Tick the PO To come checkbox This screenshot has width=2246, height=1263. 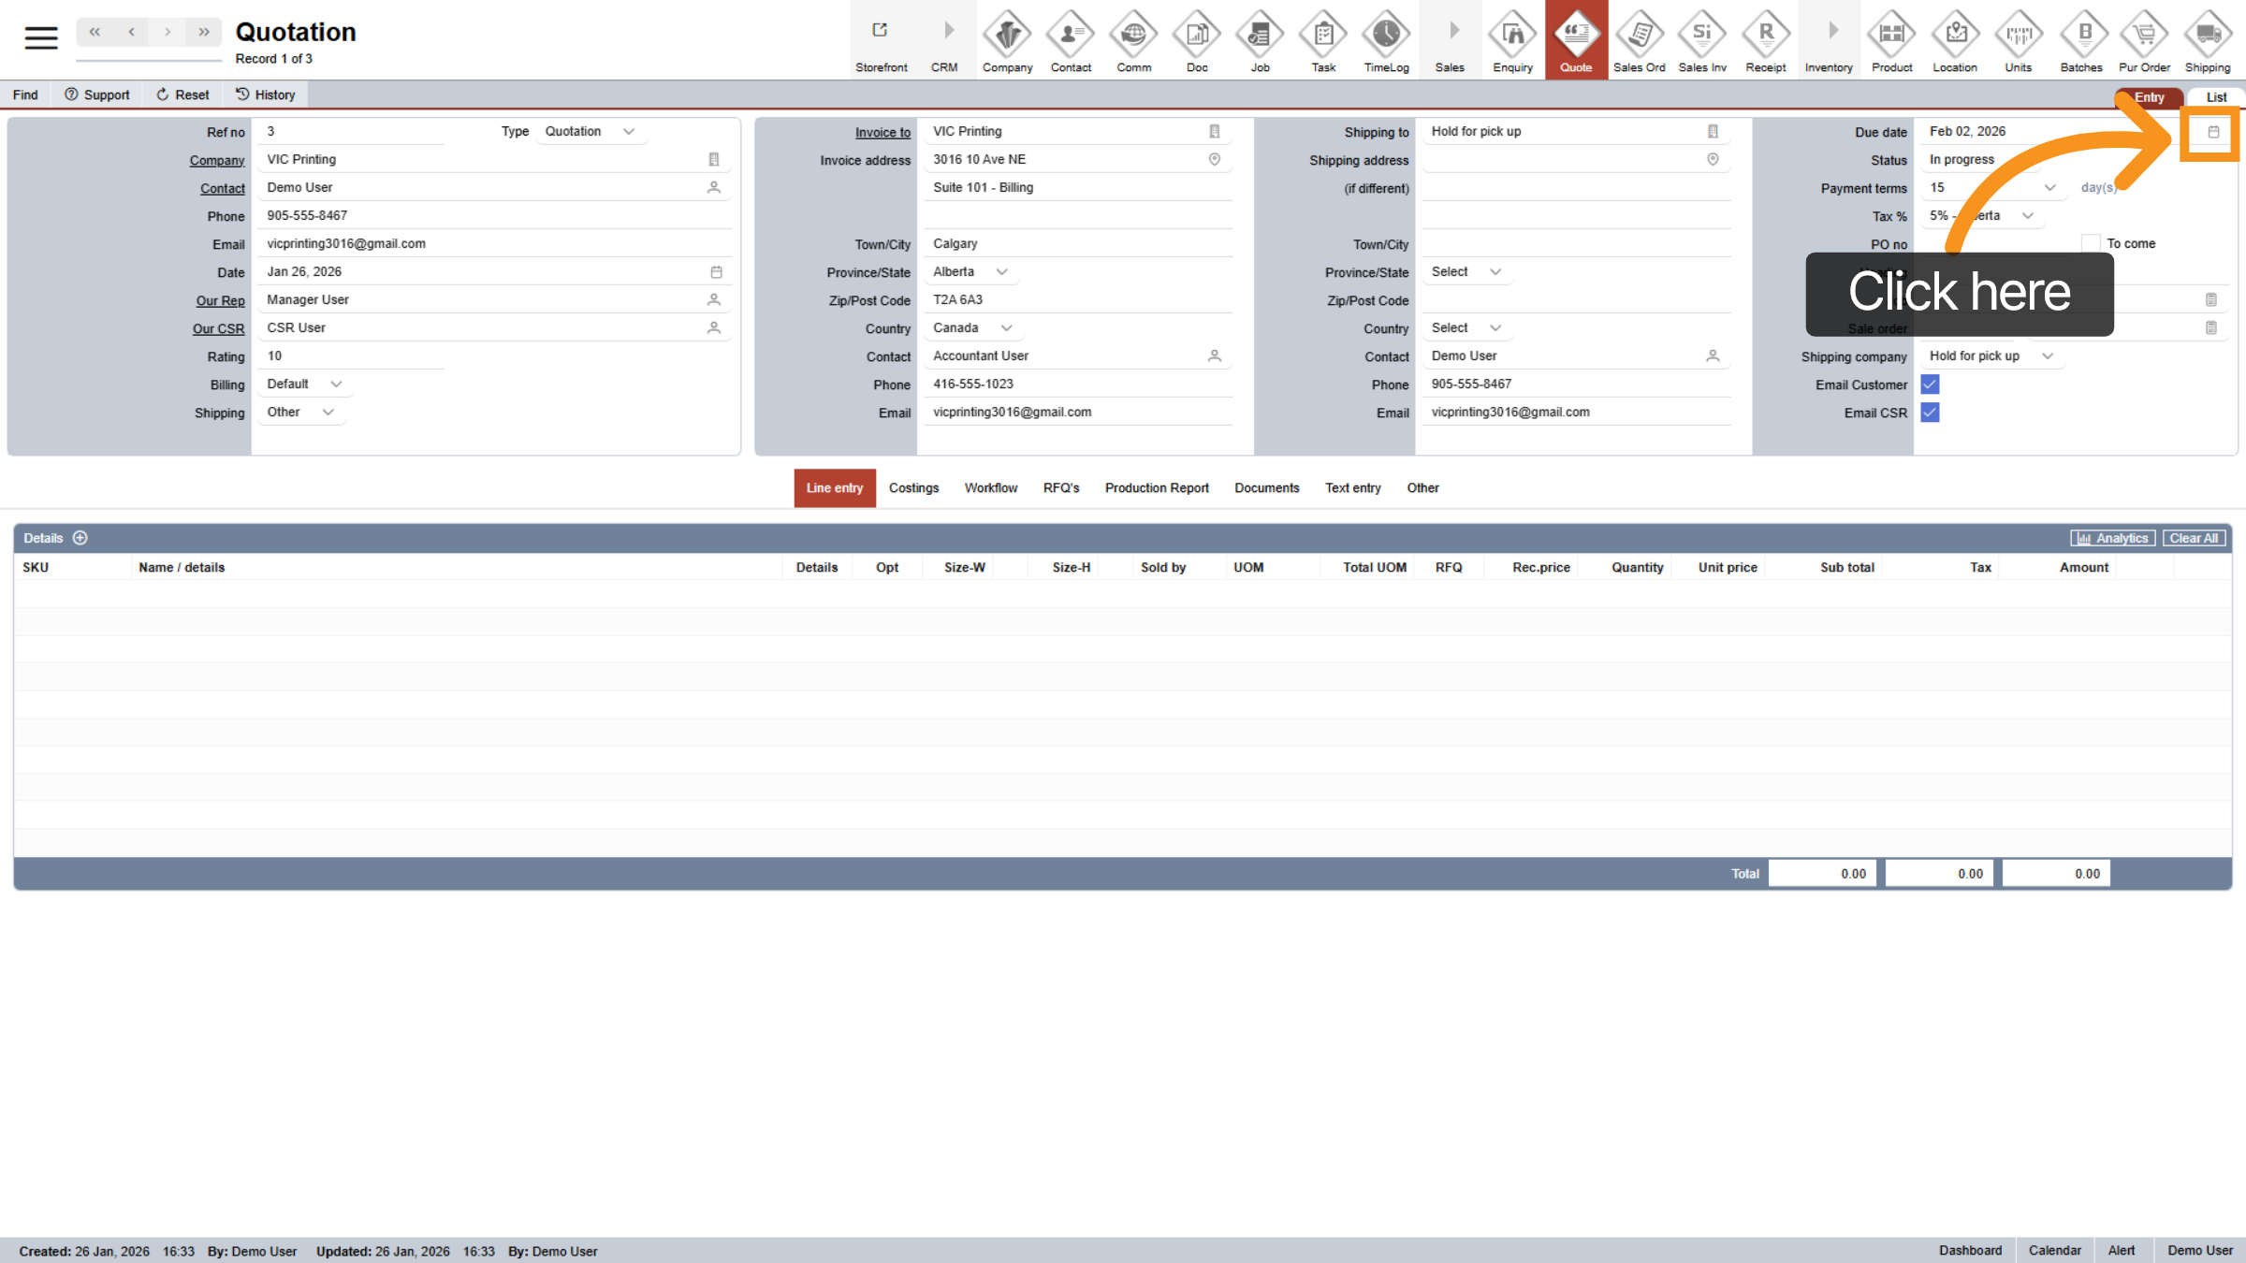[x=2091, y=243]
